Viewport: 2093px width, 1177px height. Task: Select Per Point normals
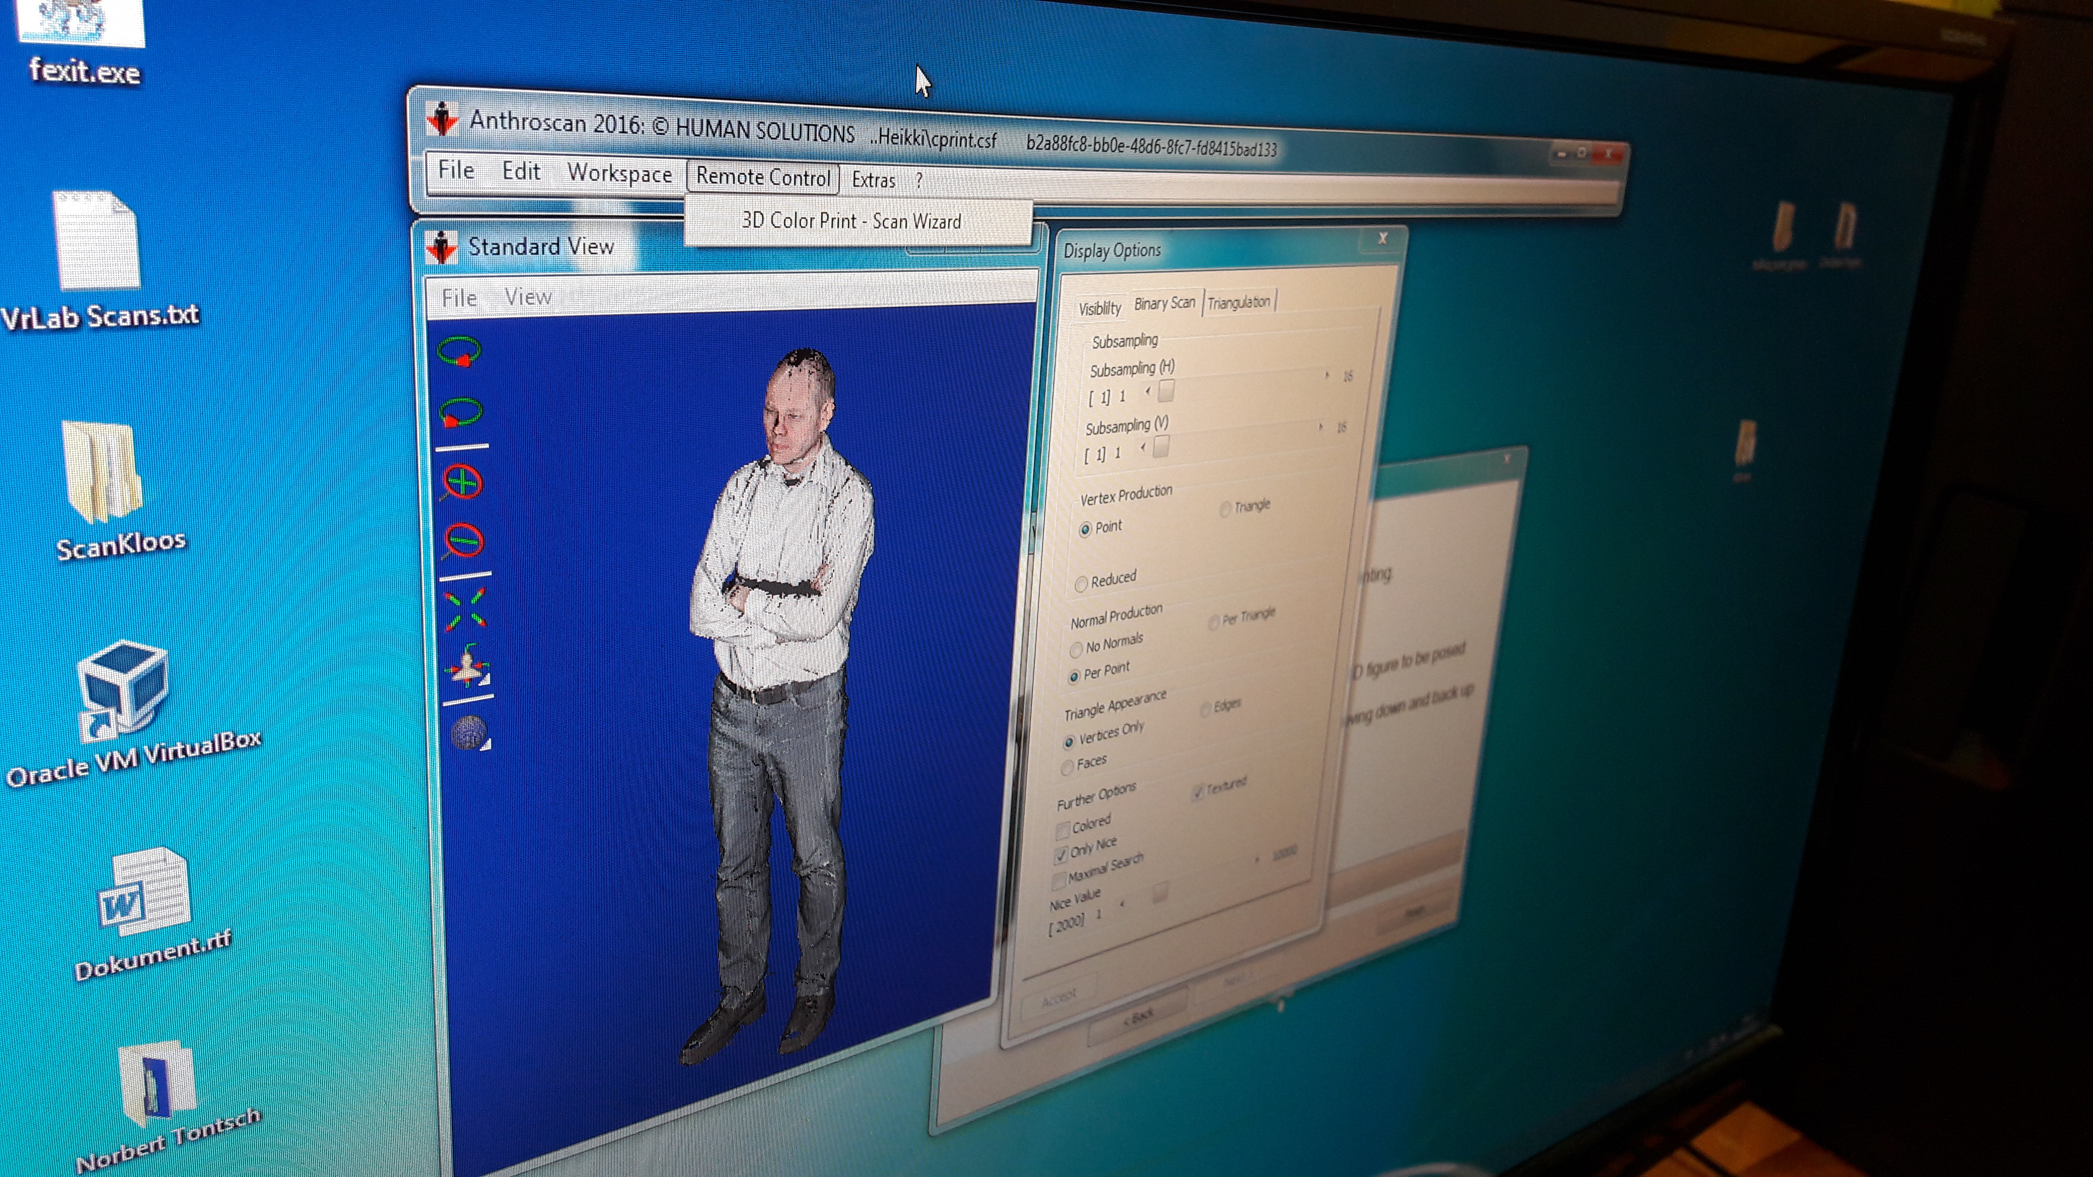[x=1073, y=676]
